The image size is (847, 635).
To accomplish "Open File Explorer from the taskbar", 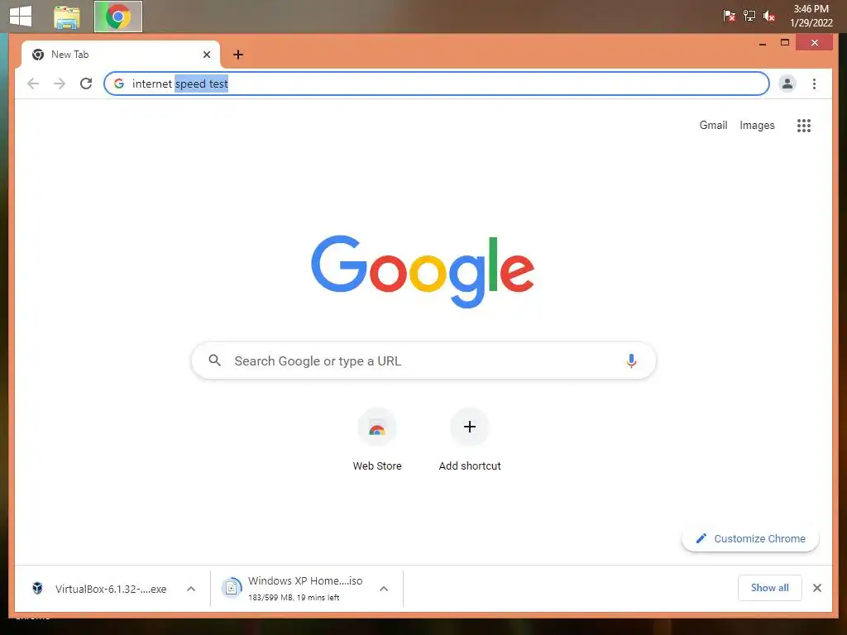I will tap(67, 17).
